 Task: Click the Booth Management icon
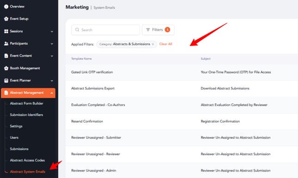(x=6, y=68)
